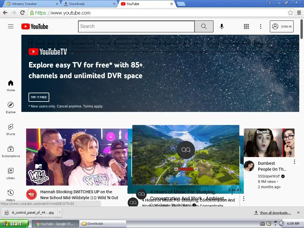The height and width of the screenshot is (228, 304).
Task: Click the browser address bar URL
Action: [x=63, y=13]
